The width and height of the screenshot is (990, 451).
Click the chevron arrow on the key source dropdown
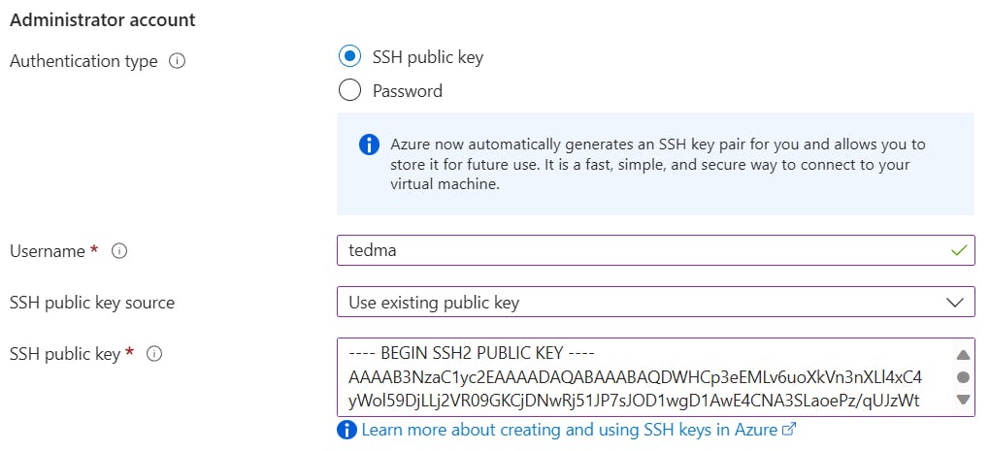click(x=954, y=303)
